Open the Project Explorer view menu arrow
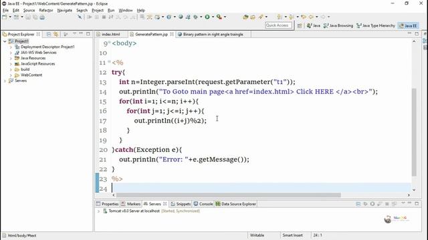 [74, 34]
